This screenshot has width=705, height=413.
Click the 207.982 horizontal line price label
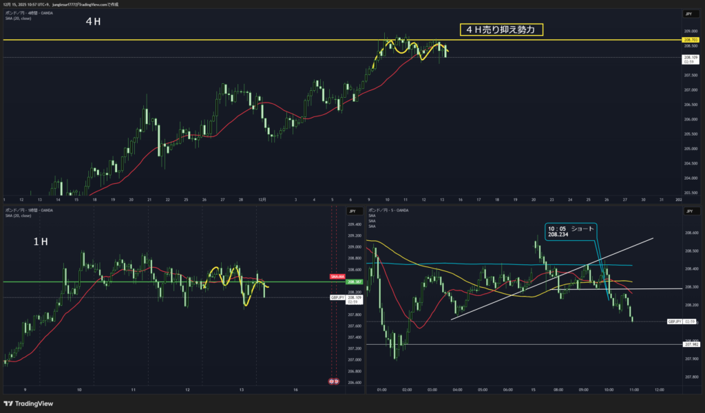(x=691, y=343)
